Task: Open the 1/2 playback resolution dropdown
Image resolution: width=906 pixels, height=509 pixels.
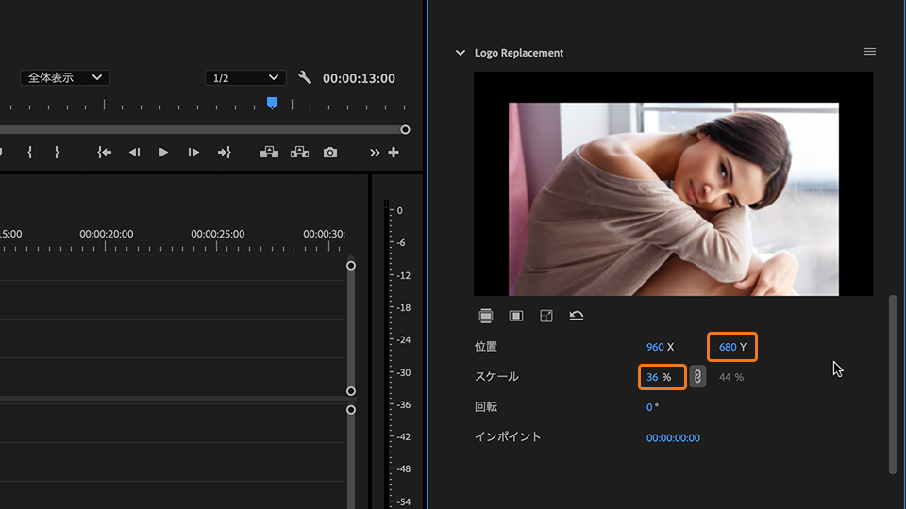Action: pyautogui.click(x=244, y=78)
